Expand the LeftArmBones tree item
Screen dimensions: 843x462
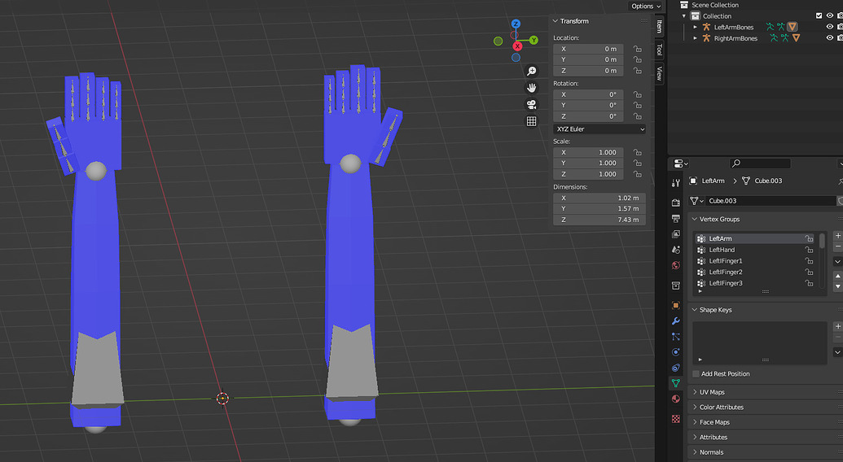(x=695, y=27)
